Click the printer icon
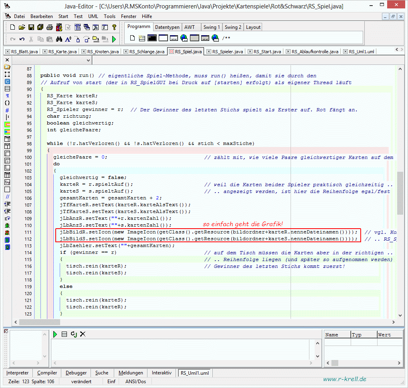Viewport: 408px width, 388px height. click(49, 27)
